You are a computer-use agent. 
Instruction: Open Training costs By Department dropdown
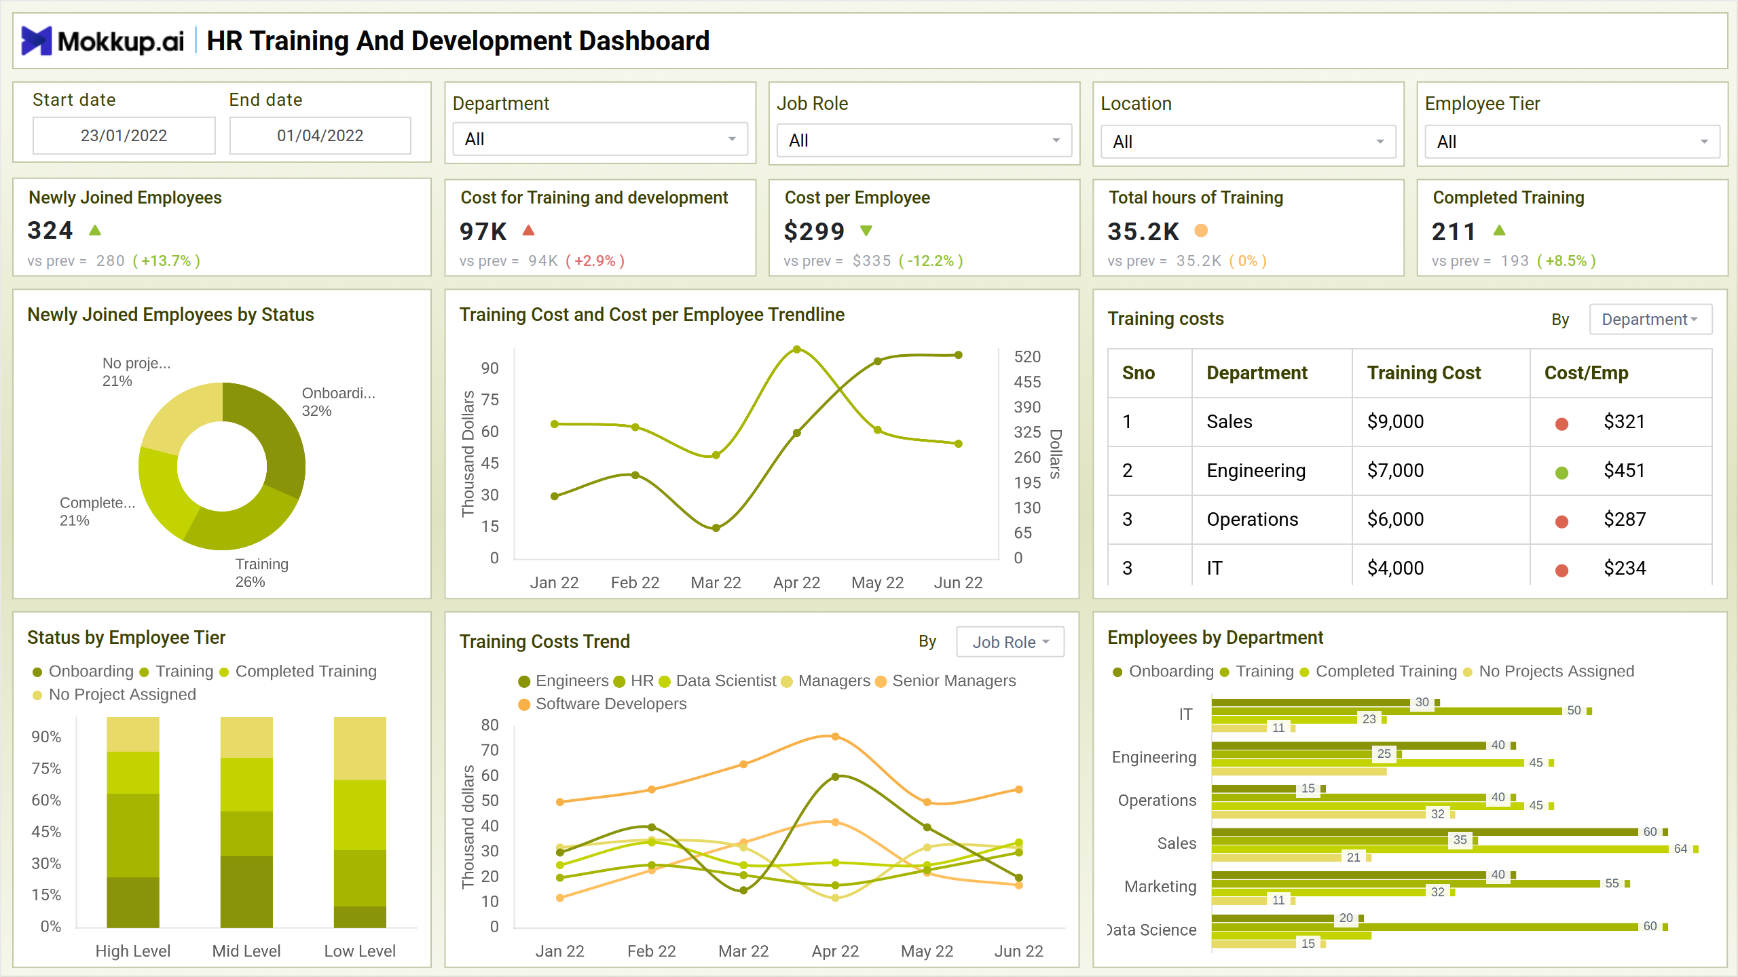1650,320
